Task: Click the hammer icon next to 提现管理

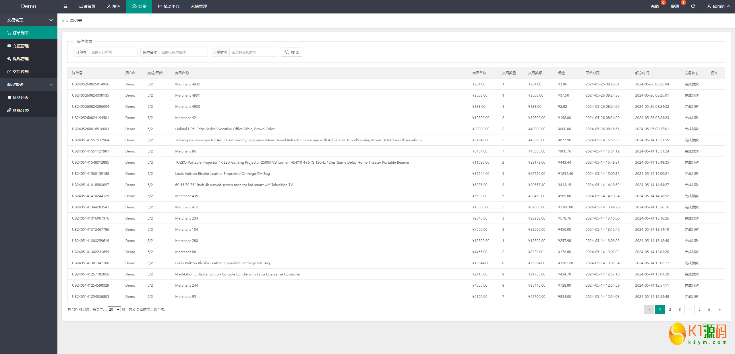Action: pos(9,59)
